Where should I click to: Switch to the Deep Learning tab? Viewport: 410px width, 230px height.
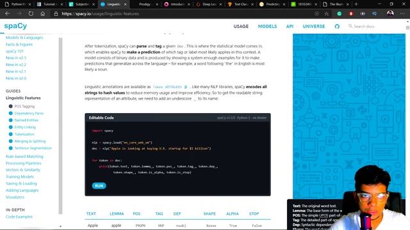coord(209,4)
